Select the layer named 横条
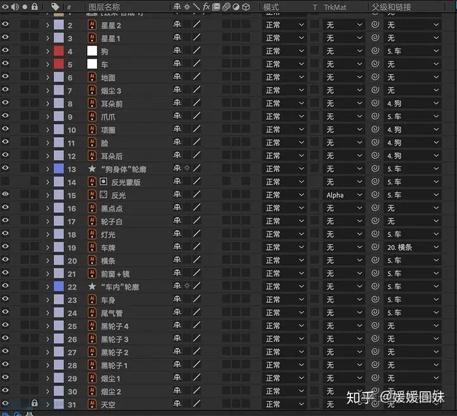This screenshot has height=416, width=457. (108, 261)
